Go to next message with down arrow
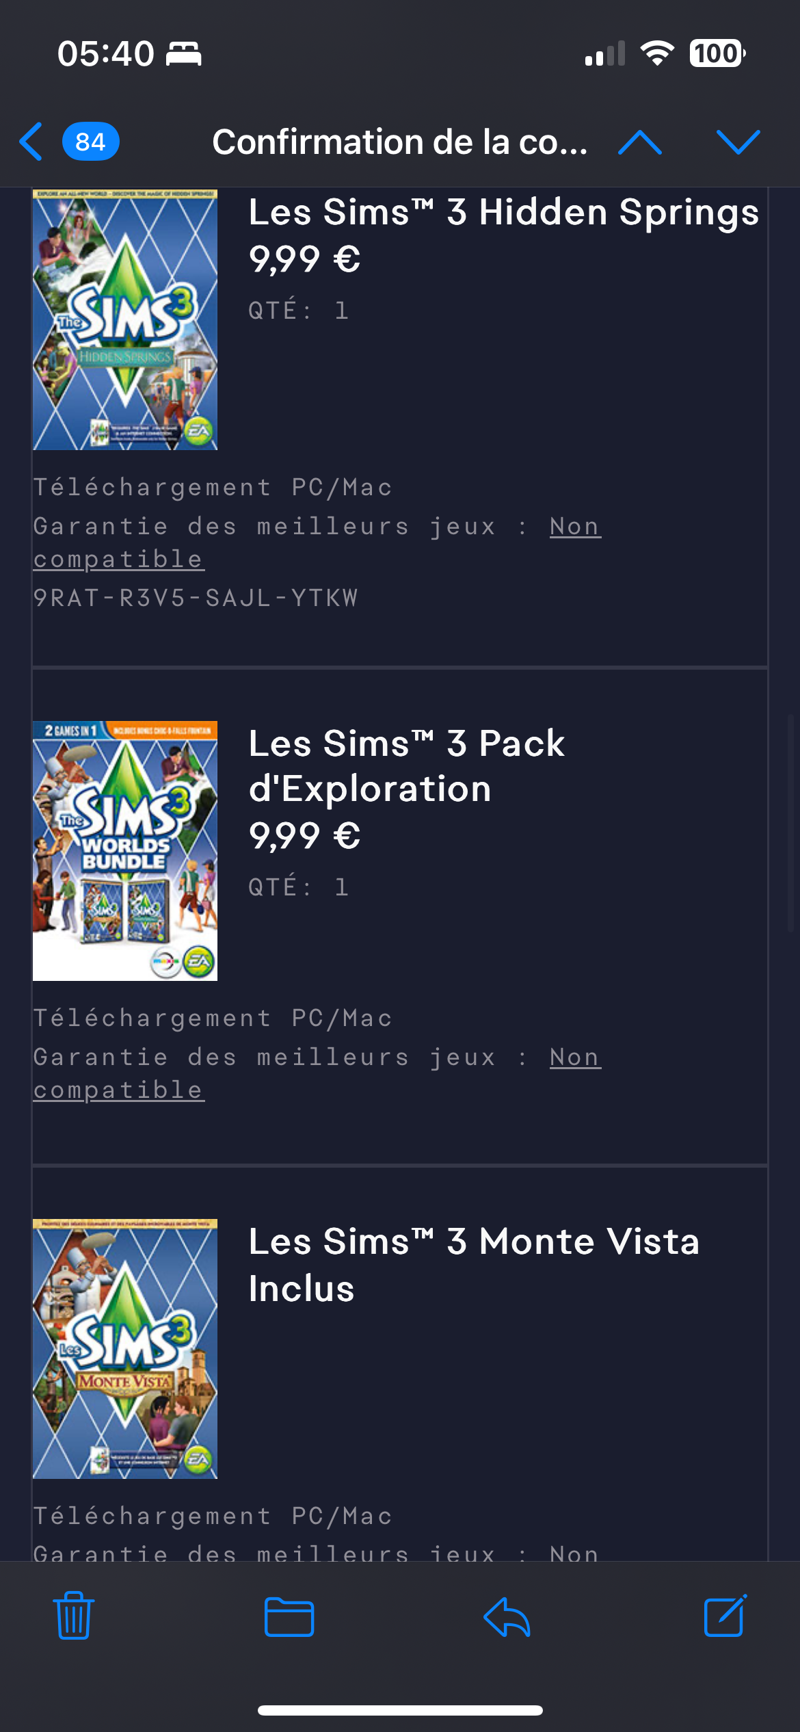 738,142
